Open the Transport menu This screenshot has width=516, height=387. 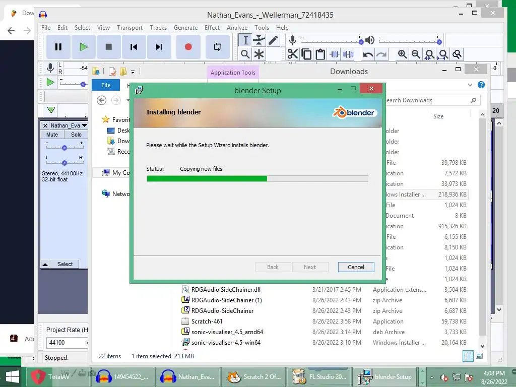tap(130, 28)
